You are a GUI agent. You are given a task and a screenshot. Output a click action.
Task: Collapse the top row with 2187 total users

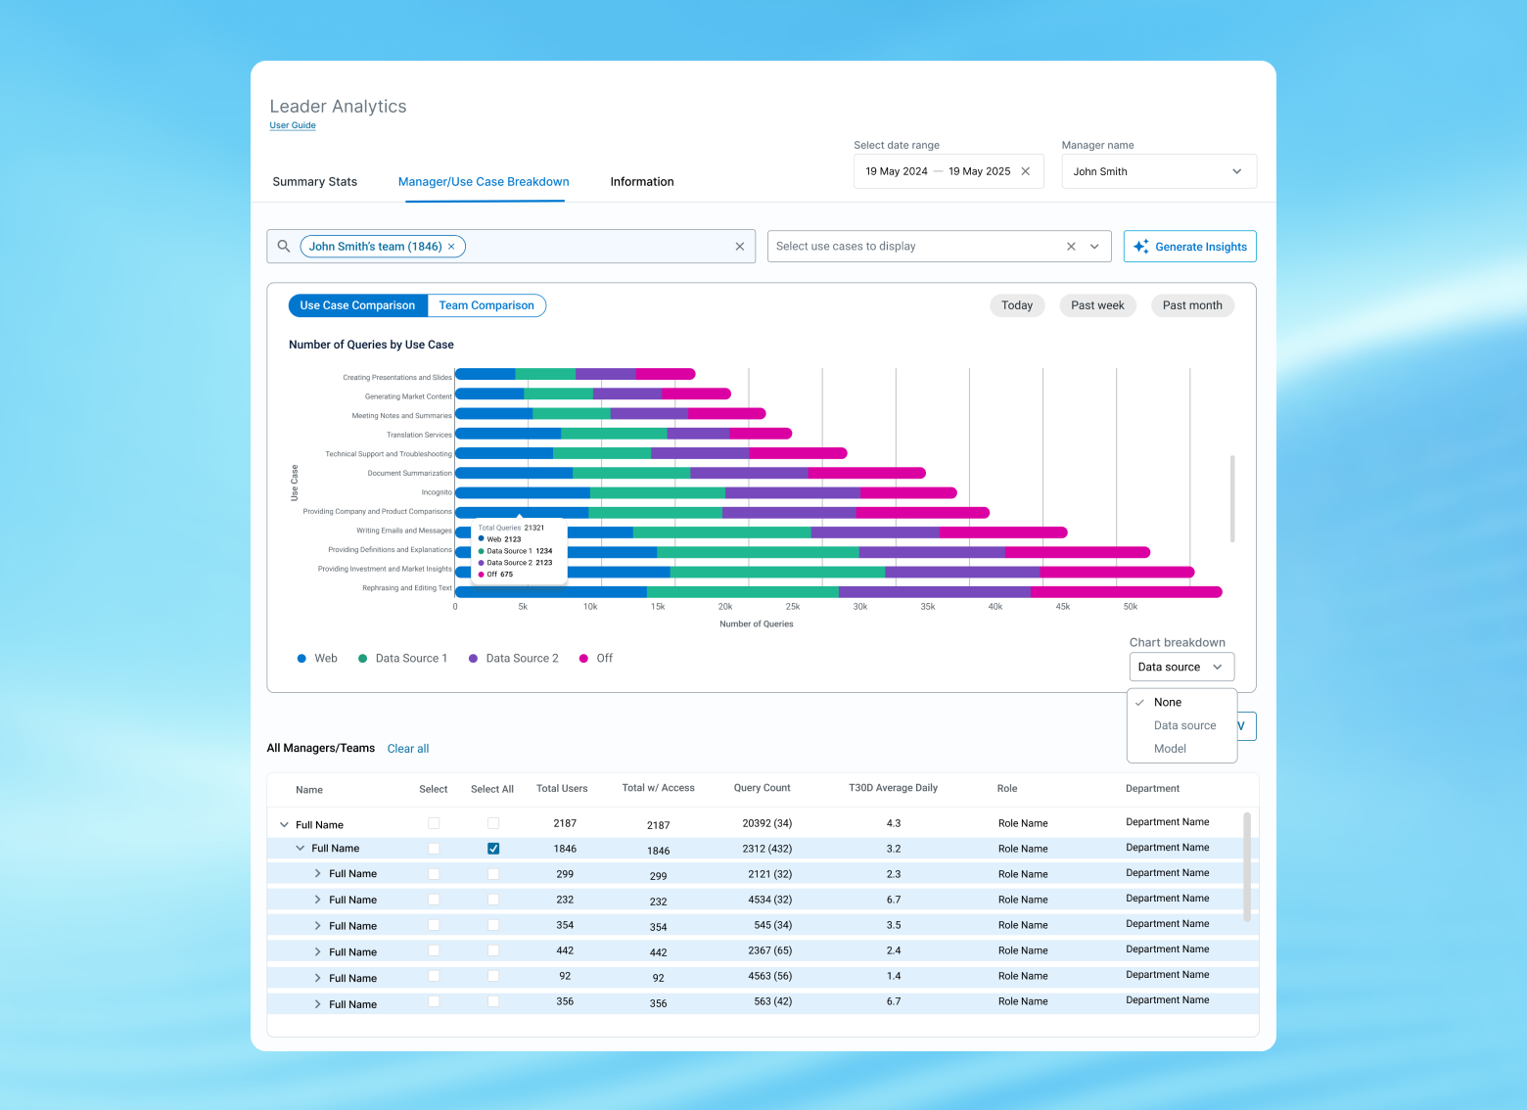point(285,825)
